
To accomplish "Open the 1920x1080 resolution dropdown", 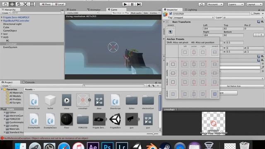I will (x=82, y=13).
